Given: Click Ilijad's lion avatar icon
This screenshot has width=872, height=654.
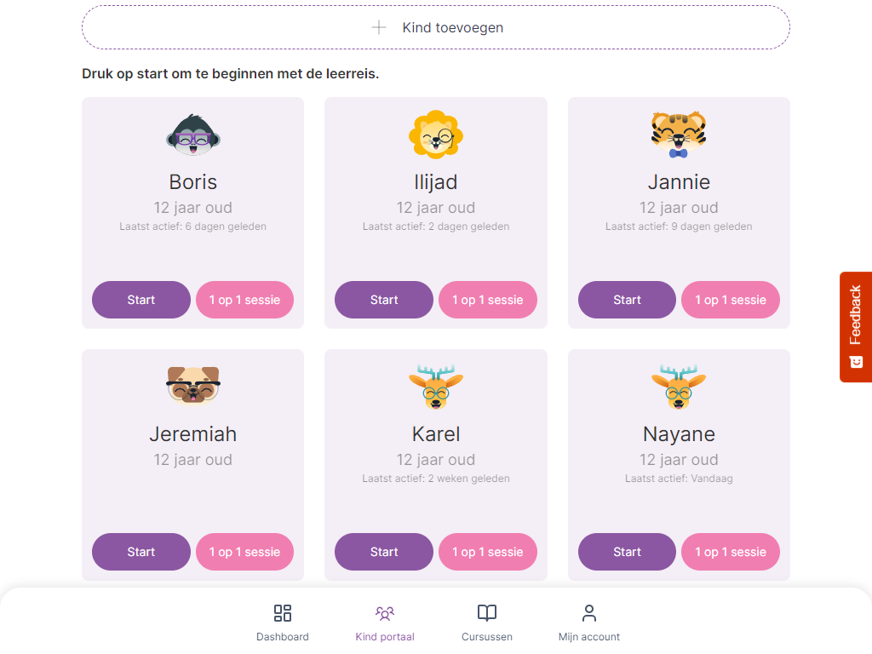Looking at the screenshot, I should tap(435, 135).
